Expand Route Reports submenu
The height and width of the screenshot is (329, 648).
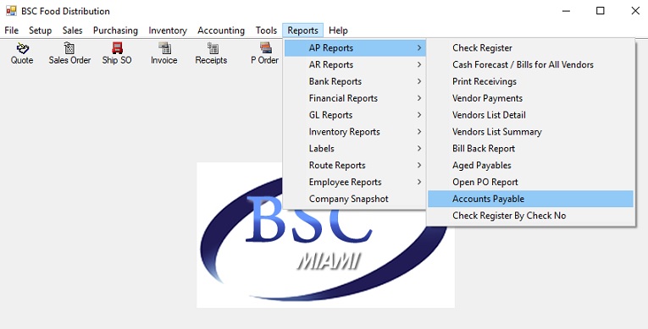[355, 166]
